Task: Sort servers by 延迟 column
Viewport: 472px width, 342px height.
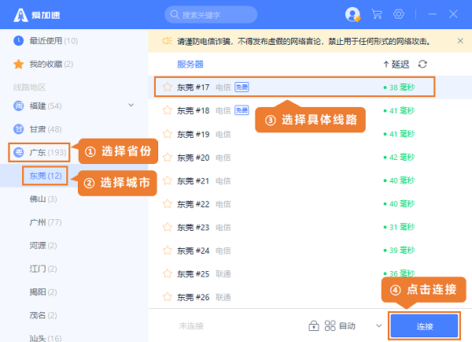Action: pos(396,64)
